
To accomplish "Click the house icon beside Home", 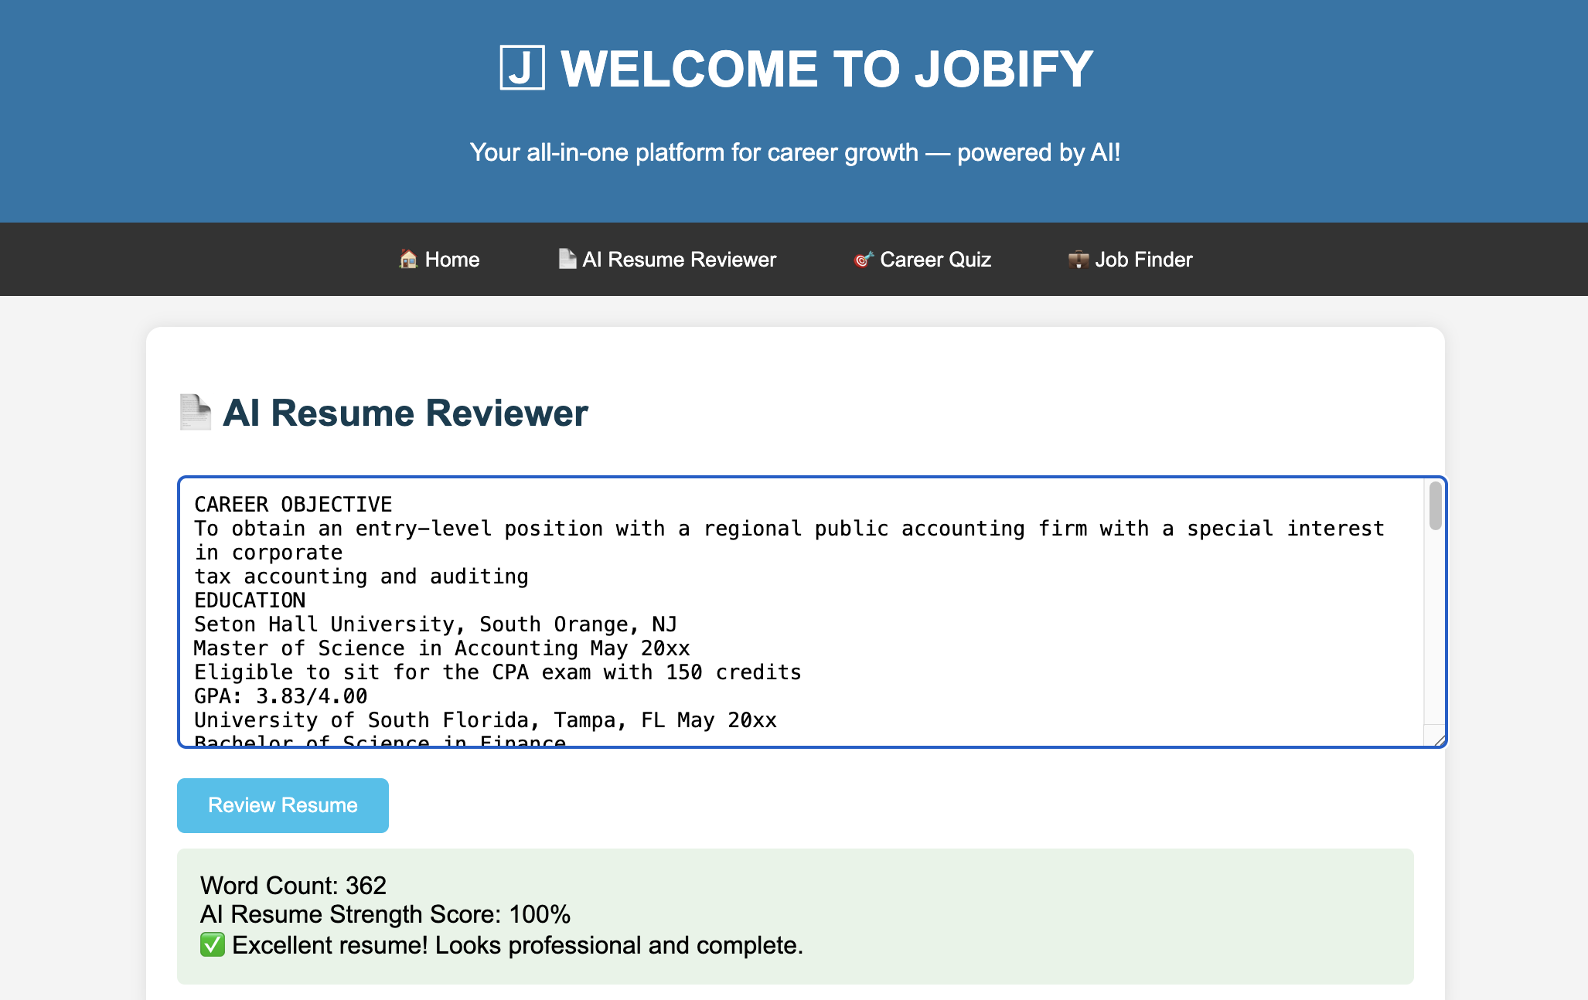I will (x=407, y=259).
